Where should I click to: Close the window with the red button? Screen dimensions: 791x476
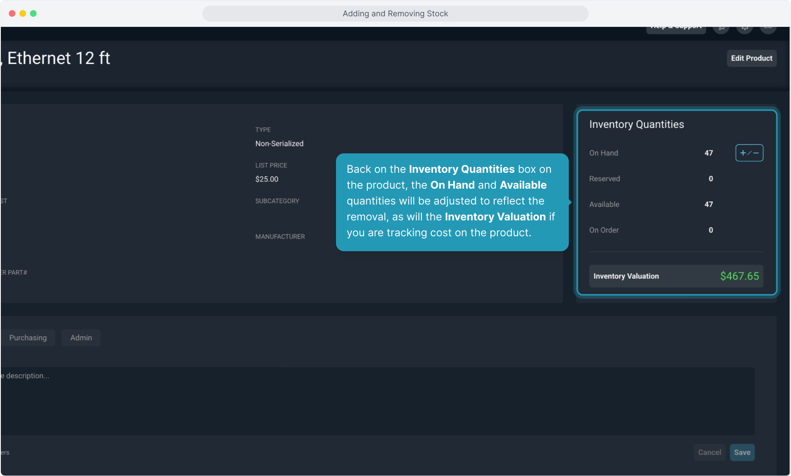point(12,14)
